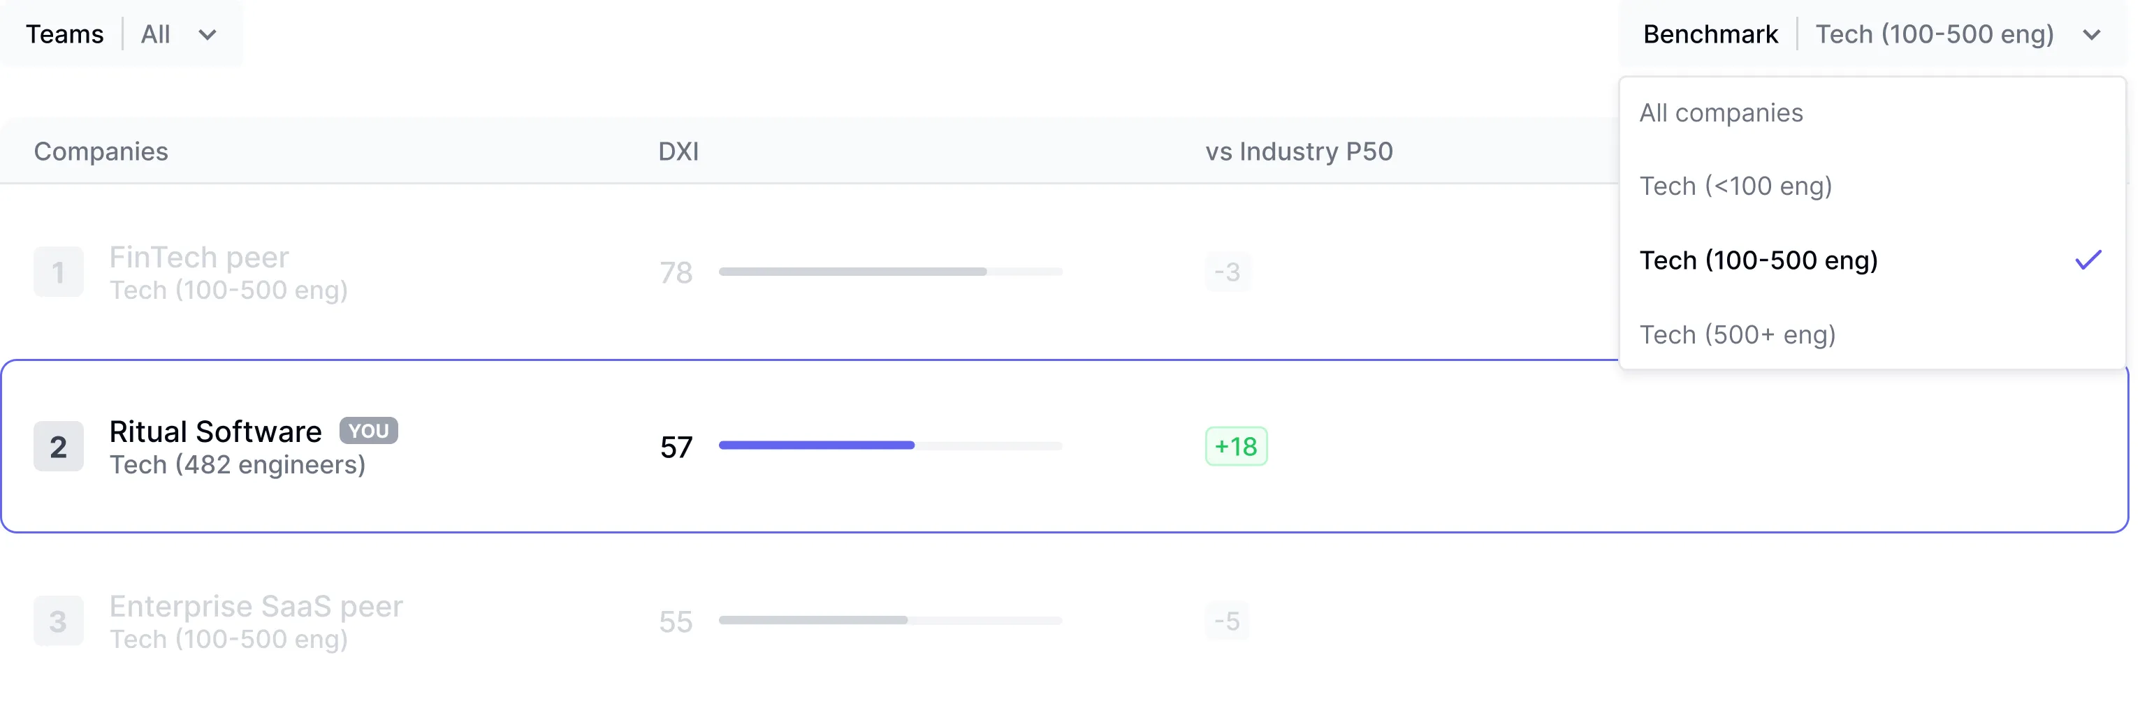Click the rank 3 badge for Enterprise SaaS peer
The width and height of the screenshot is (2140, 708).
pyautogui.click(x=58, y=621)
